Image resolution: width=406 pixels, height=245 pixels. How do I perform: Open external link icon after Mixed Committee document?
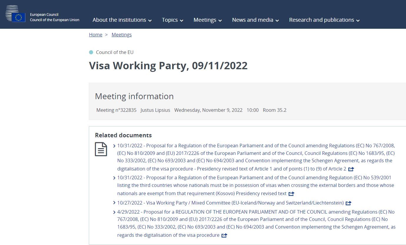(x=348, y=203)
